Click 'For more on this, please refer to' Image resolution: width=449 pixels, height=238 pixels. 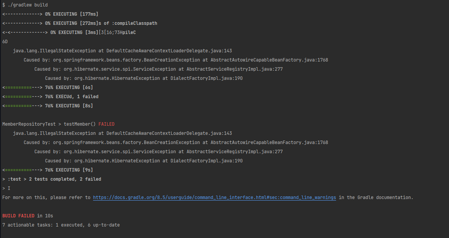(x=47, y=197)
